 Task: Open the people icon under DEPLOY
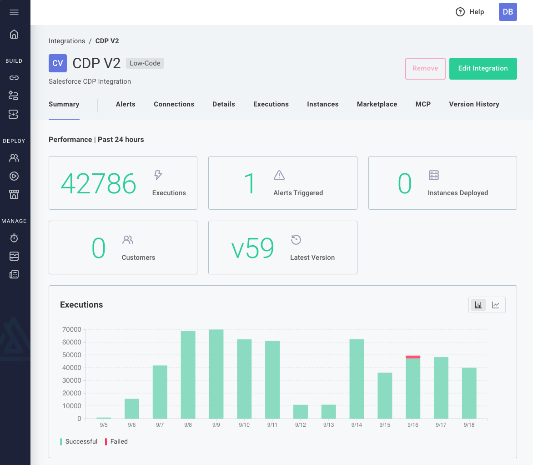coord(14,158)
